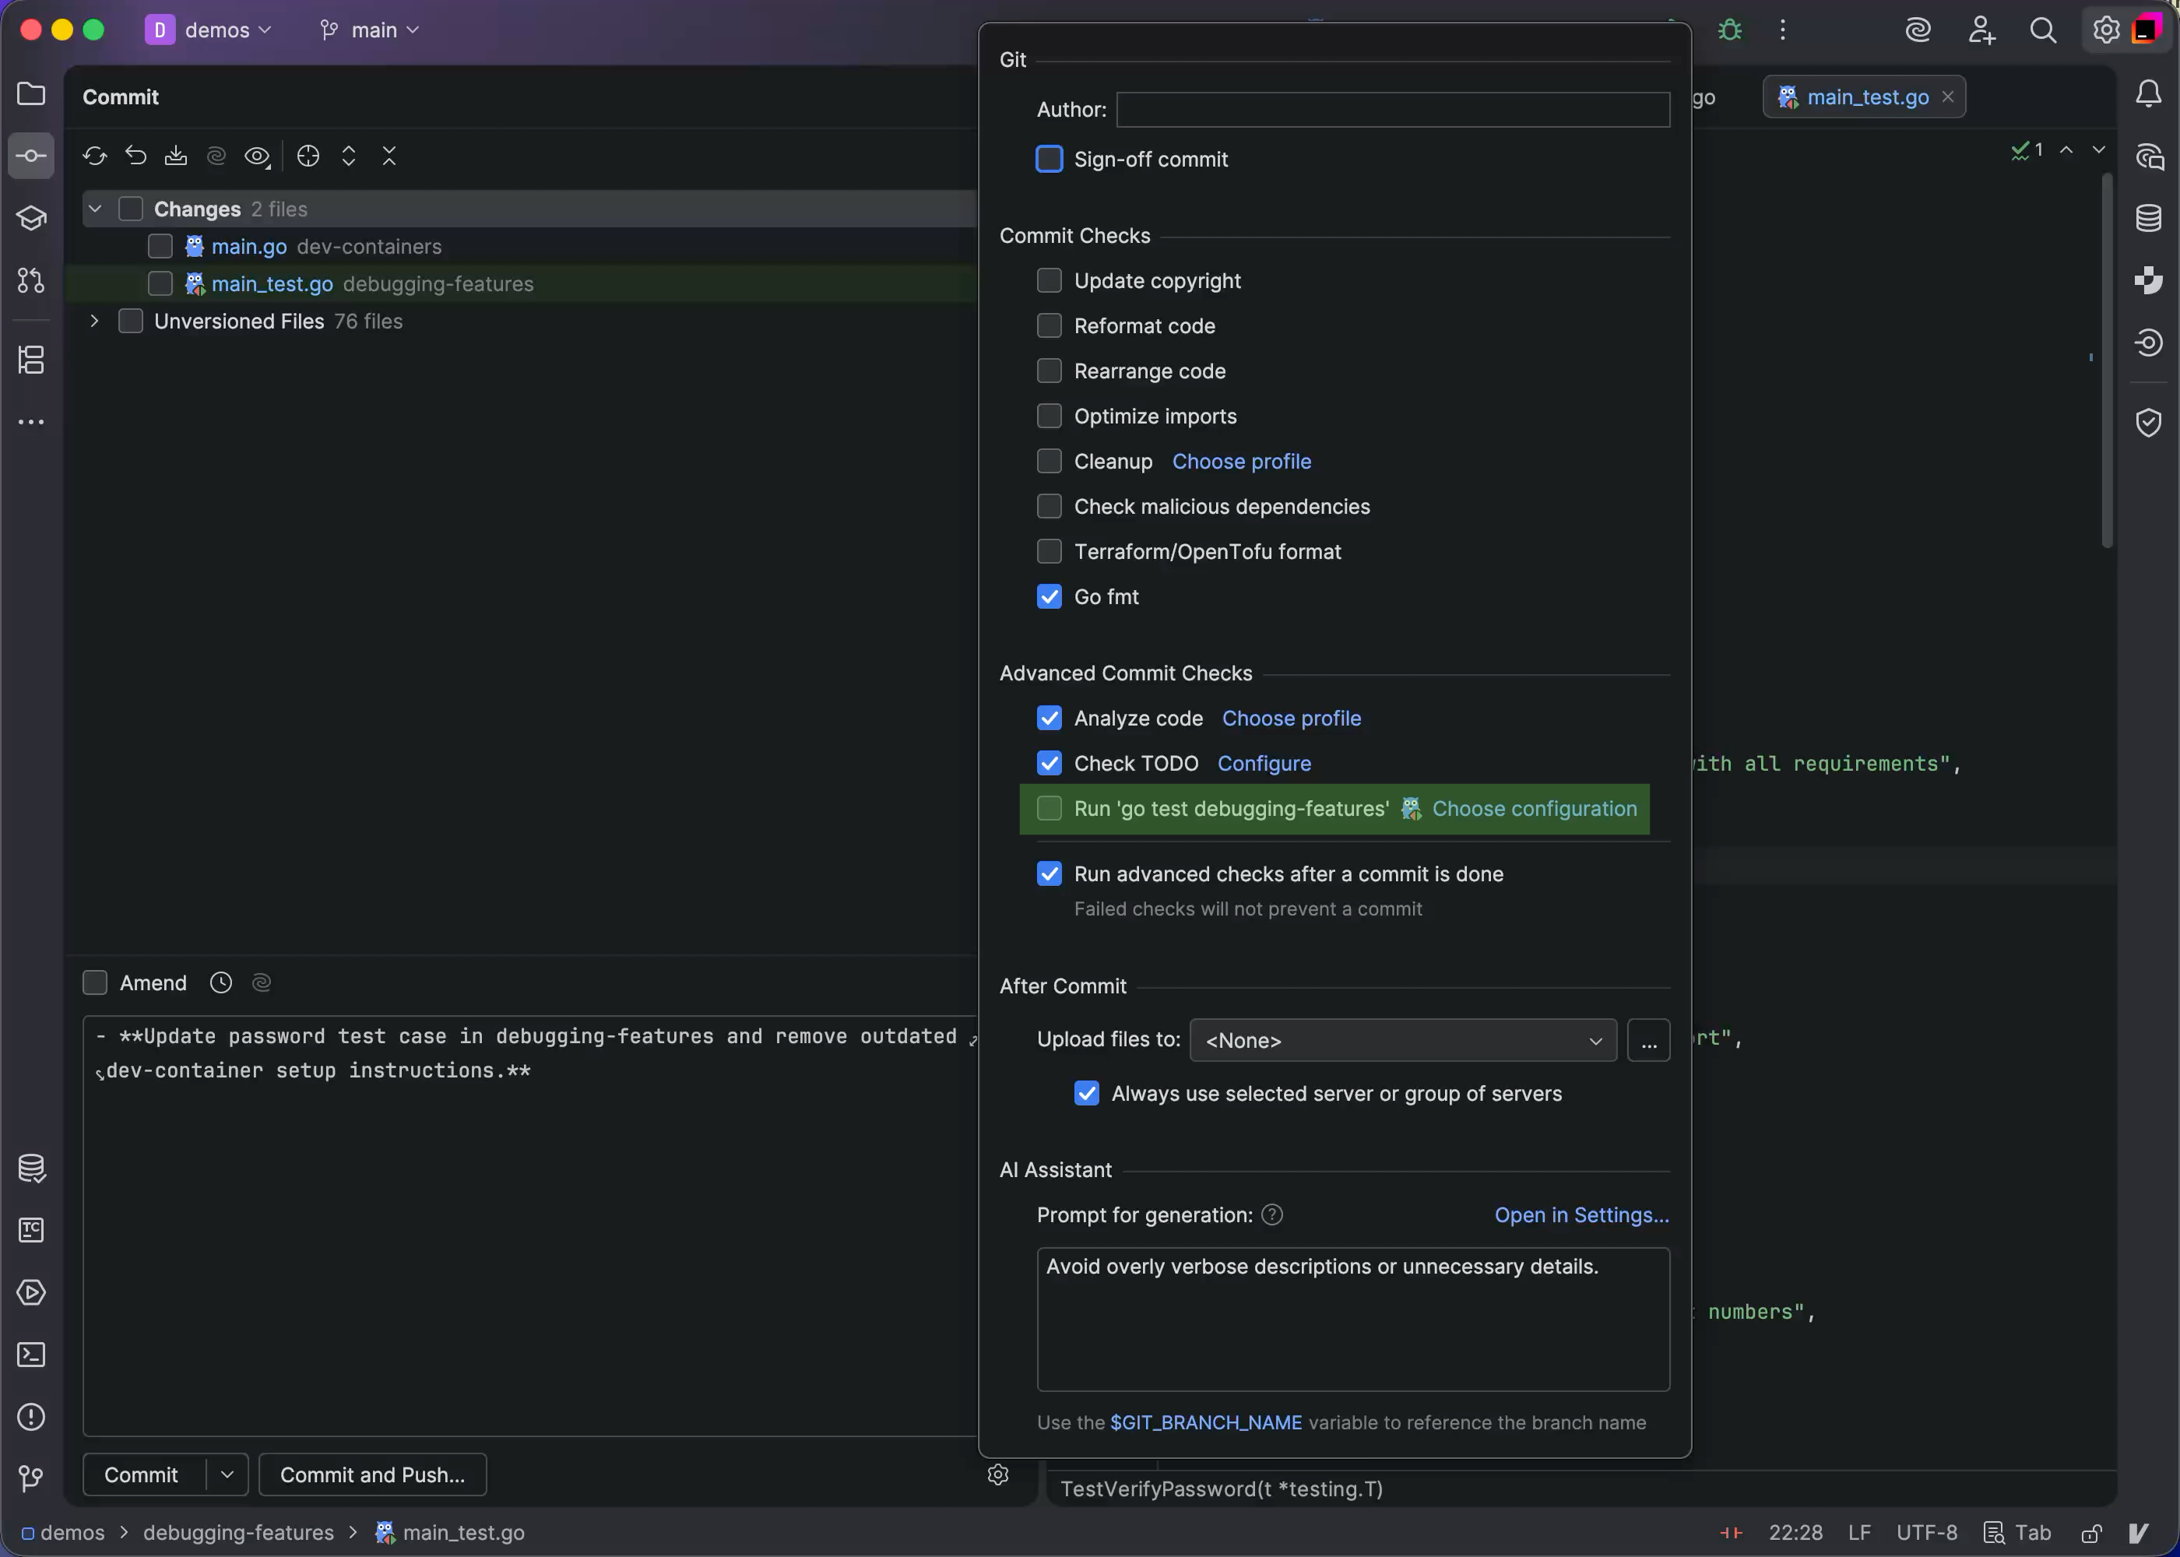
Task: Click the Debug bug icon in title bar
Action: tap(1729, 30)
